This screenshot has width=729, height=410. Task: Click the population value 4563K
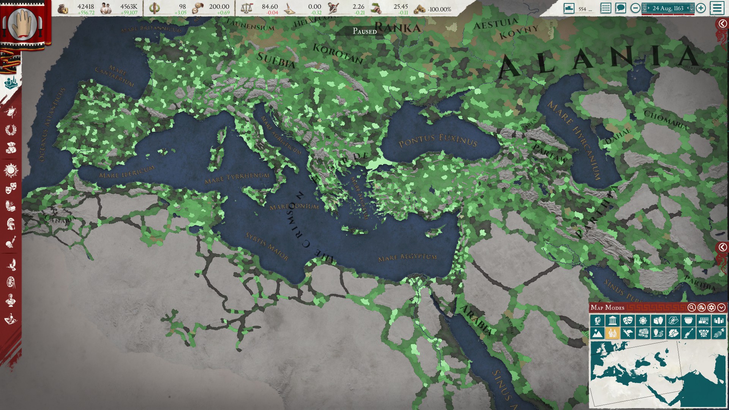coord(129,6)
